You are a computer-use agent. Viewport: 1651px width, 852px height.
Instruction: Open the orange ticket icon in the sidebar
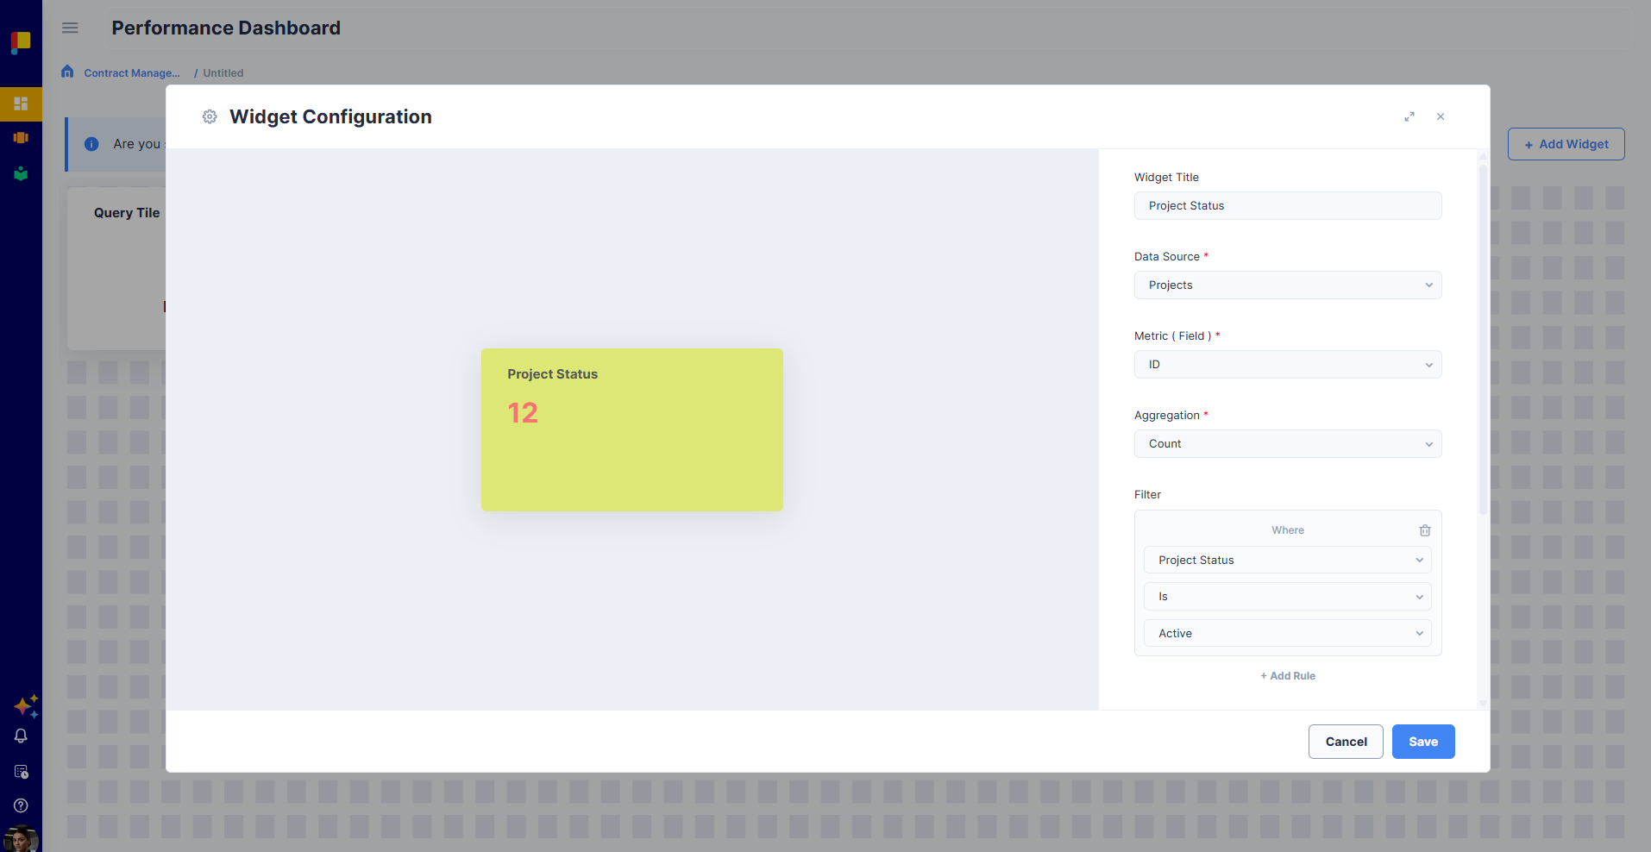coord(21,138)
